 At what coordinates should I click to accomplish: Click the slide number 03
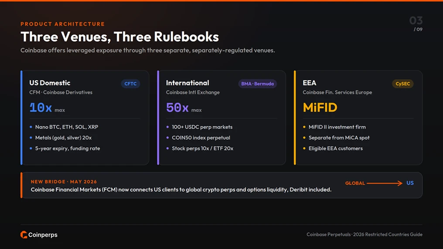416,20
